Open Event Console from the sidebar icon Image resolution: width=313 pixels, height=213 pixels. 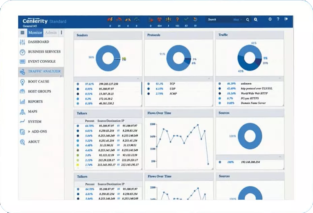click(23, 62)
